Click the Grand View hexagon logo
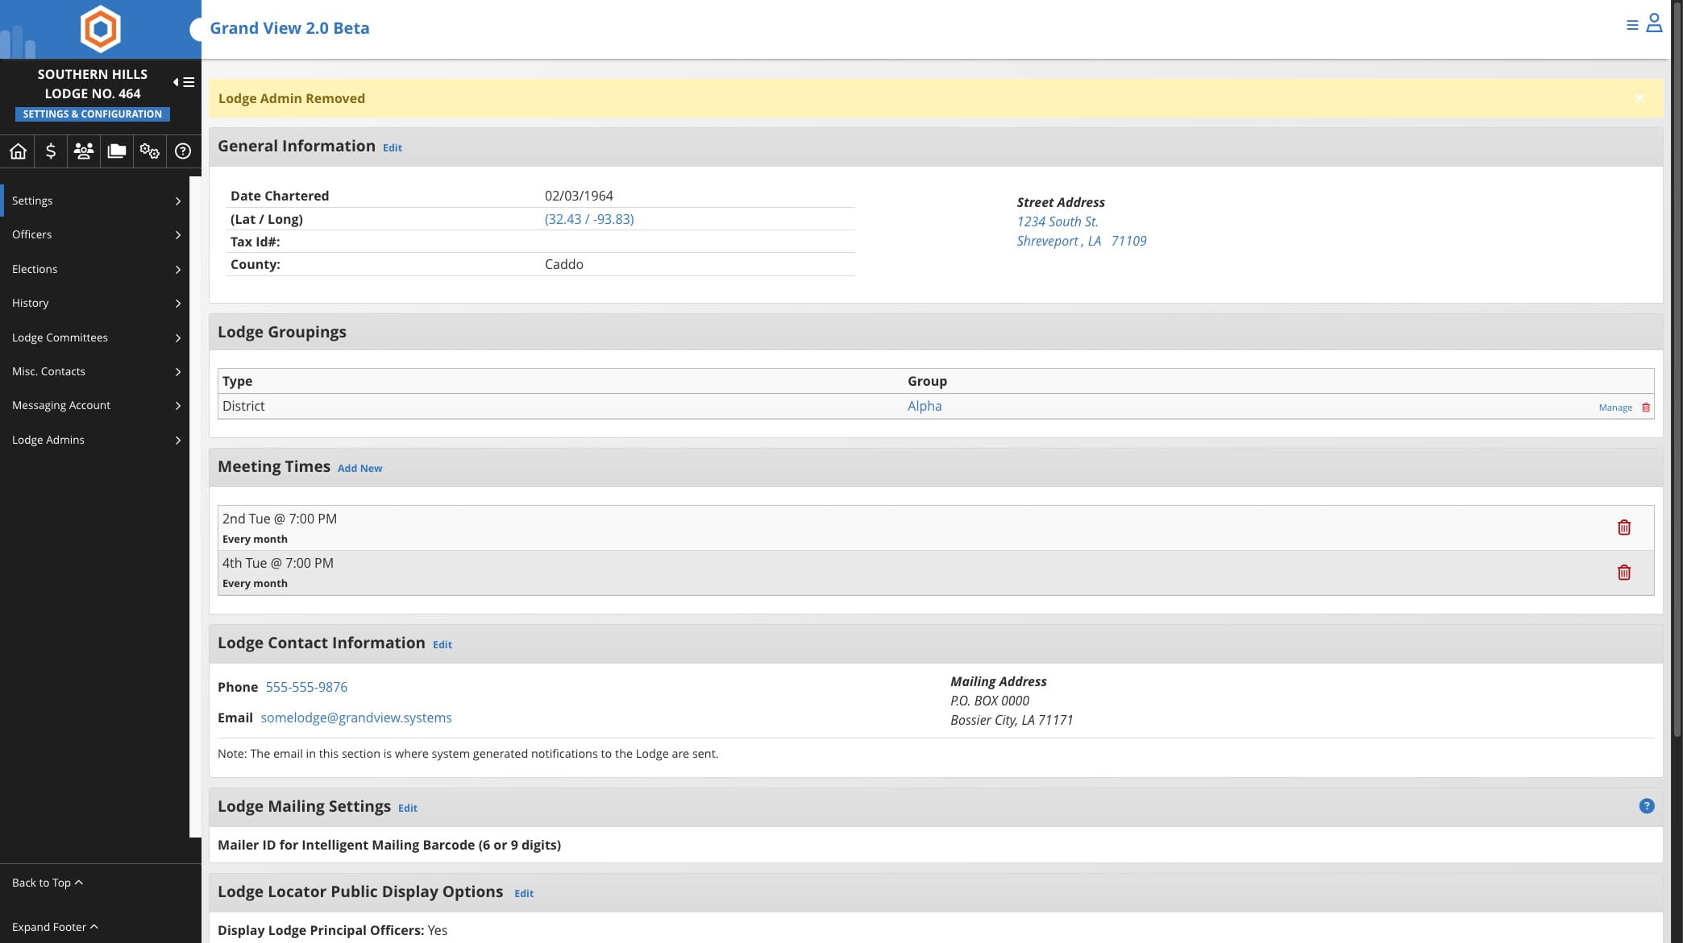This screenshot has height=943, width=1683. point(101,29)
